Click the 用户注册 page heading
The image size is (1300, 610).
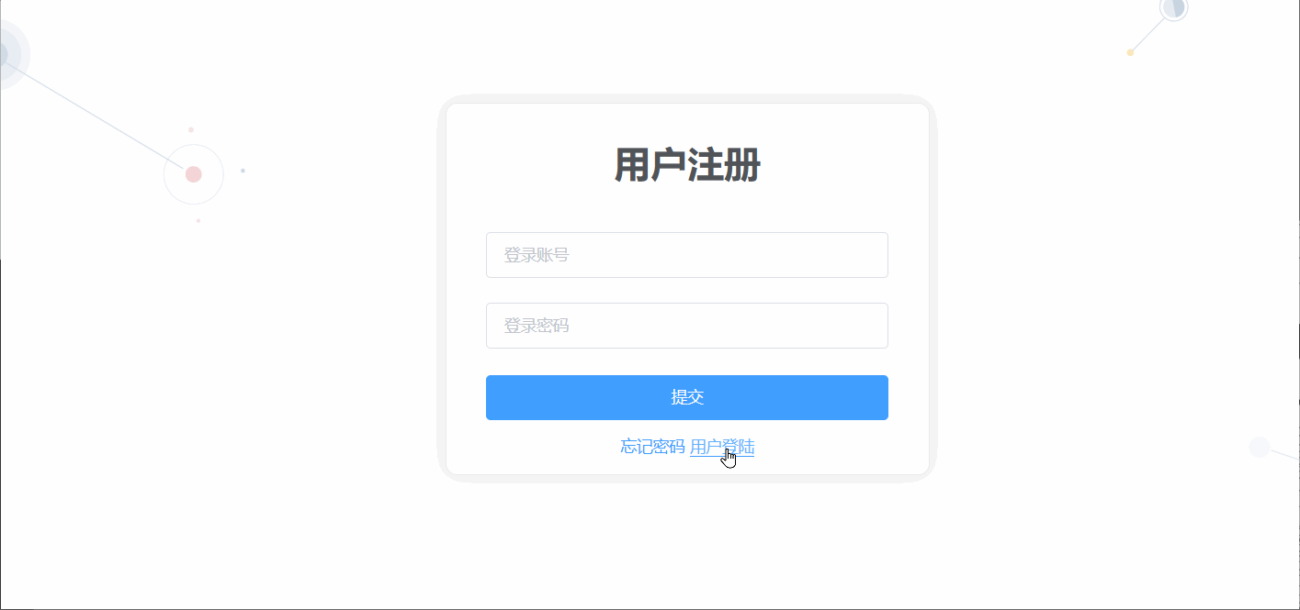686,166
